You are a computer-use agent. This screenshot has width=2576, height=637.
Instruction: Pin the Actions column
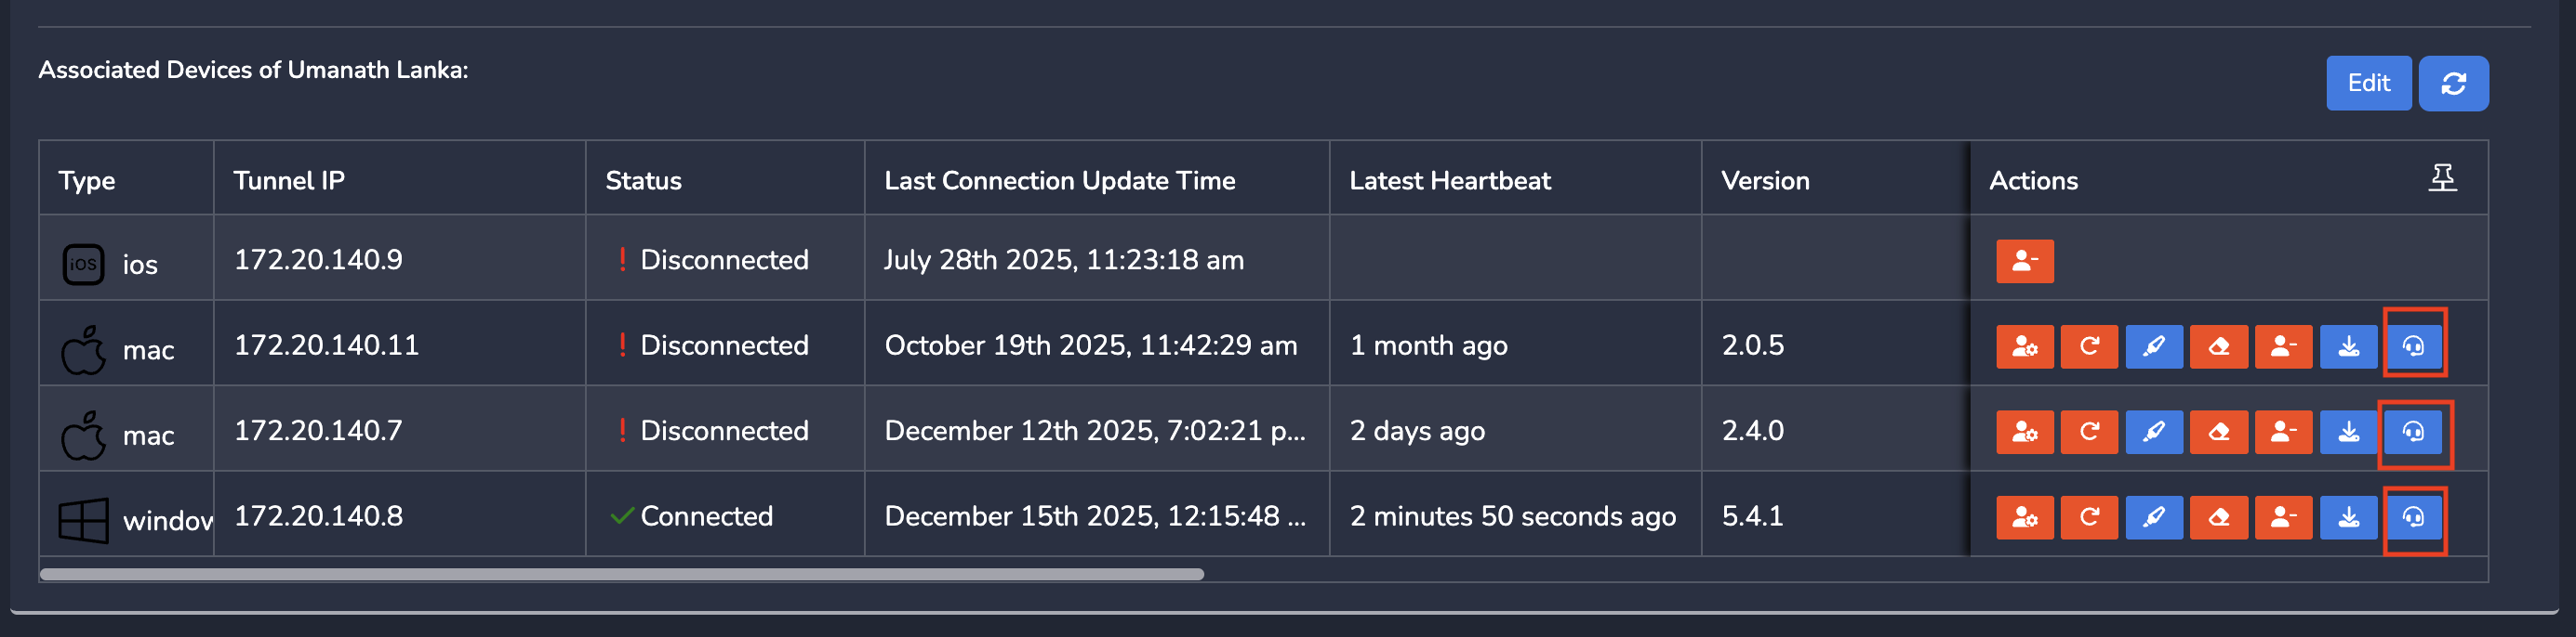pyautogui.click(x=2442, y=178)
